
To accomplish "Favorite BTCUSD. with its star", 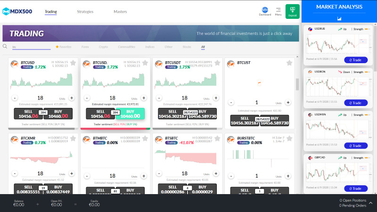I will pyautogui.click(x=145, y=63).
